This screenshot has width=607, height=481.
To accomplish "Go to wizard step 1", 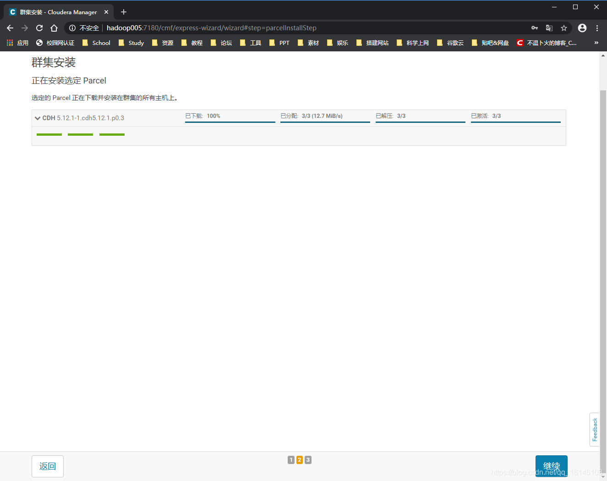I will click(x=291, y=460).
